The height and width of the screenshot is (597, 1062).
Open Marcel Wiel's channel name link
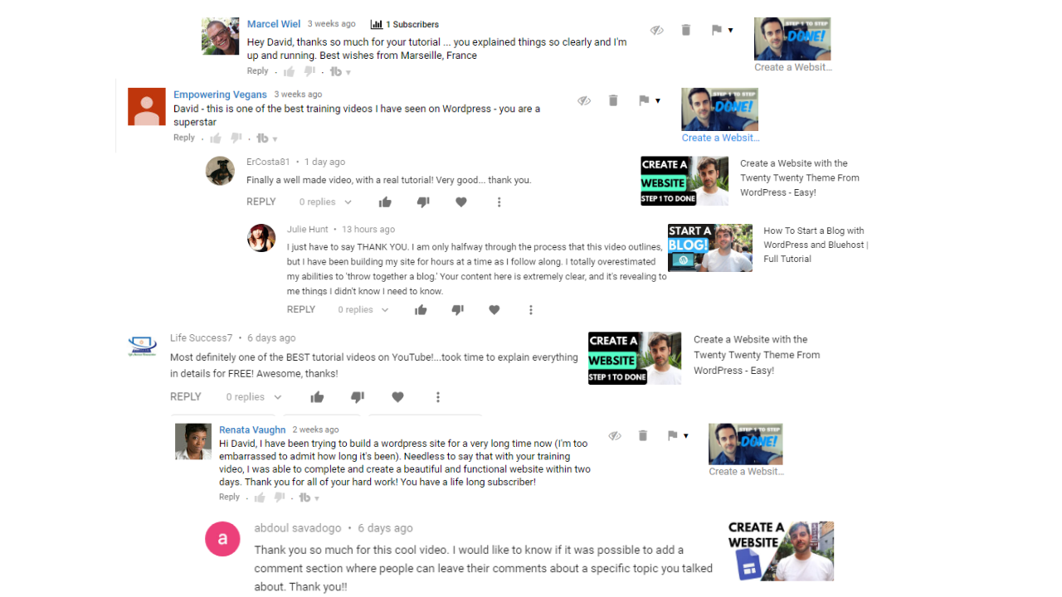[x=274, y=24]
